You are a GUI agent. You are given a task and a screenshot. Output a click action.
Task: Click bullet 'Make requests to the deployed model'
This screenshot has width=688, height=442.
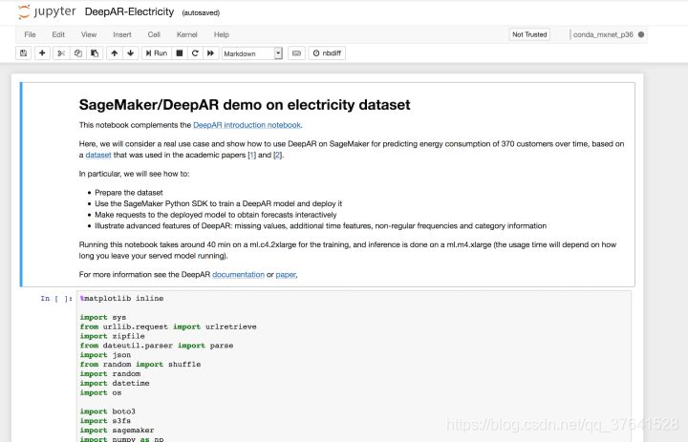tap(215, 215)
